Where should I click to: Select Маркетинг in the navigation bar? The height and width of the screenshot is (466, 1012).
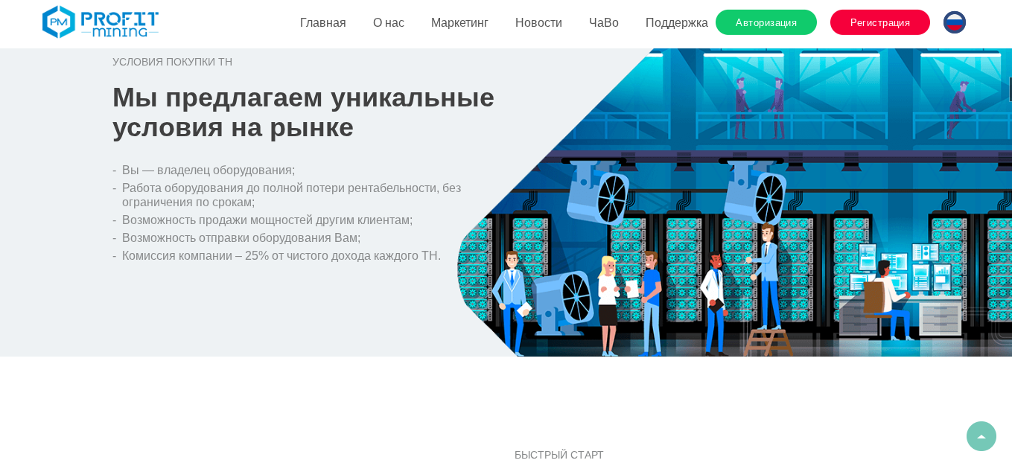coord(459,22)
